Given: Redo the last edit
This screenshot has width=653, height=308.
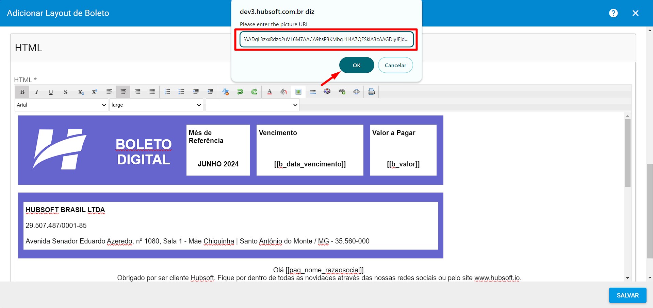Looking at the screenshot, I should tap(254, 92).
